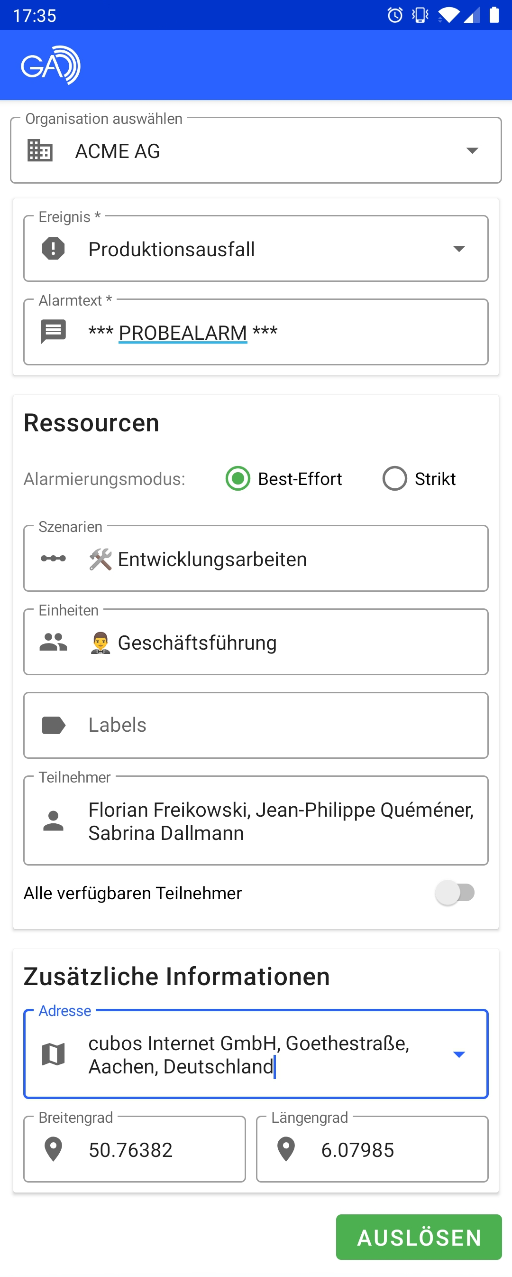The height and width of the screenshot is (1277, 512).
Task: Click the Labels tag icon
Action: pyautogui.click(x=54, y=725)
